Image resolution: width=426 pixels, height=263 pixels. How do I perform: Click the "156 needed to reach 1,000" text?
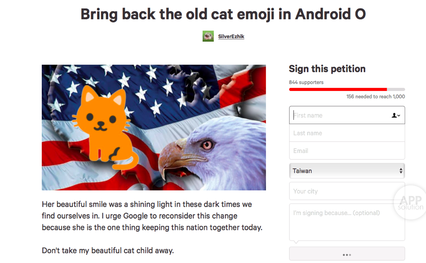[375, 96]
